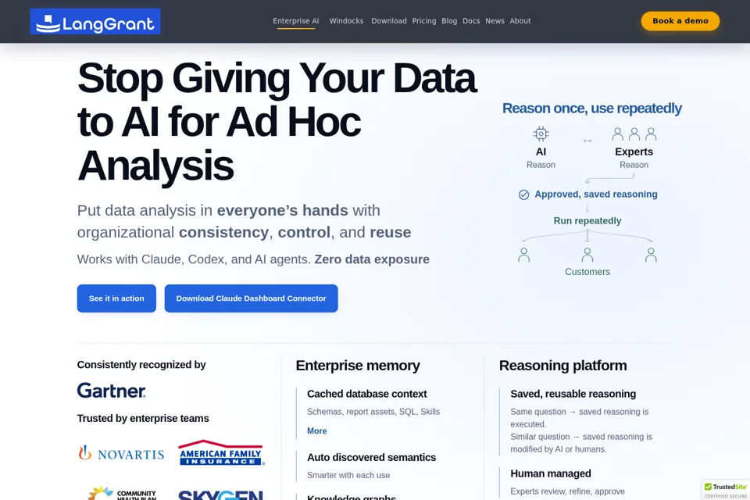750x500 pixels.
Task: Click the 'Zero data exposure' text
Action: click(x=372, y=259)
